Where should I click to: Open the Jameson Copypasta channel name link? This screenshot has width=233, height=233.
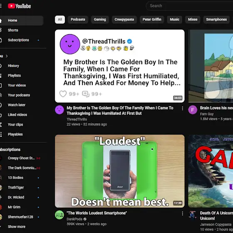216,224
